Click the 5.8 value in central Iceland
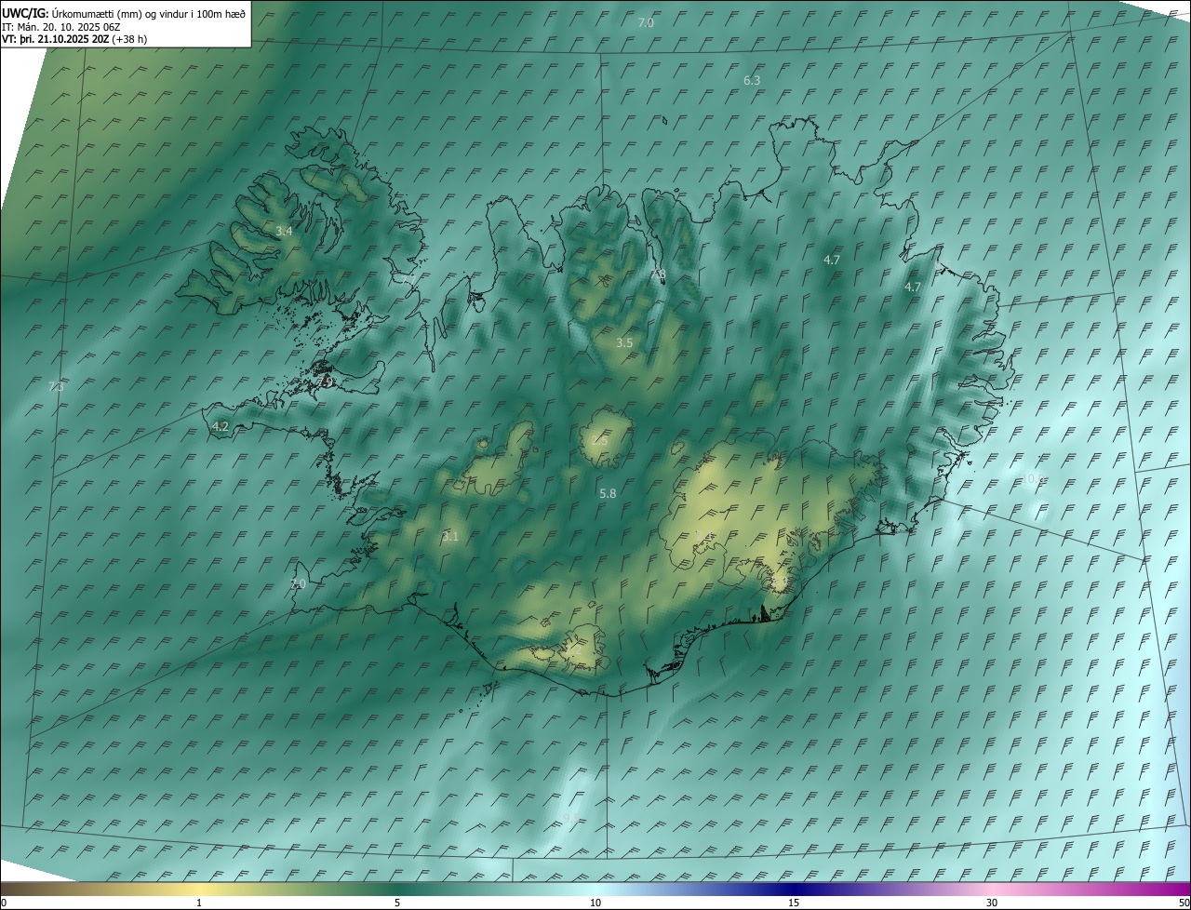This screenshot has width=1191, height=910. click(x=608, y=494)
